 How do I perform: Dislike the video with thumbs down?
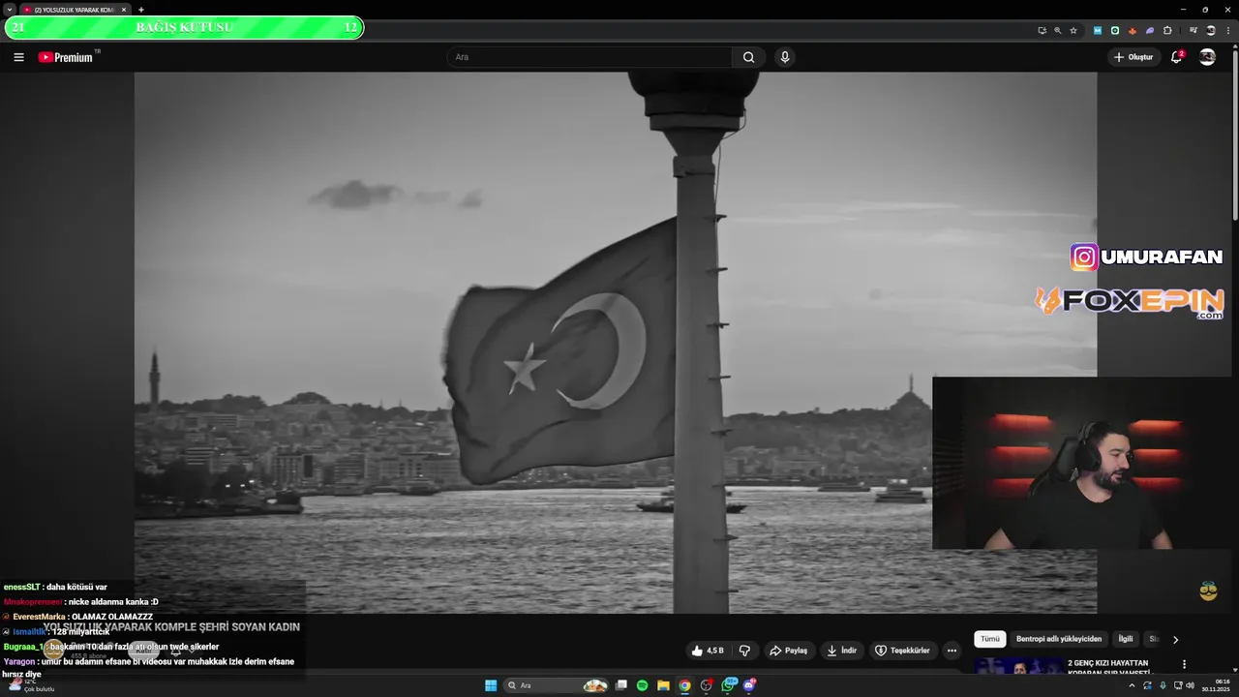pos(743,651)
